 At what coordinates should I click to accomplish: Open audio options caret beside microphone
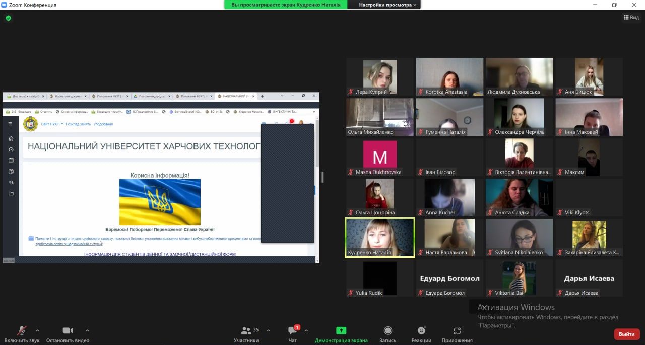pyautogui.click(x=37, y=331)
